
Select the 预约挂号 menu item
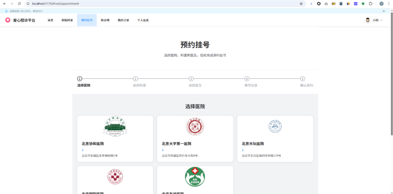87,20
